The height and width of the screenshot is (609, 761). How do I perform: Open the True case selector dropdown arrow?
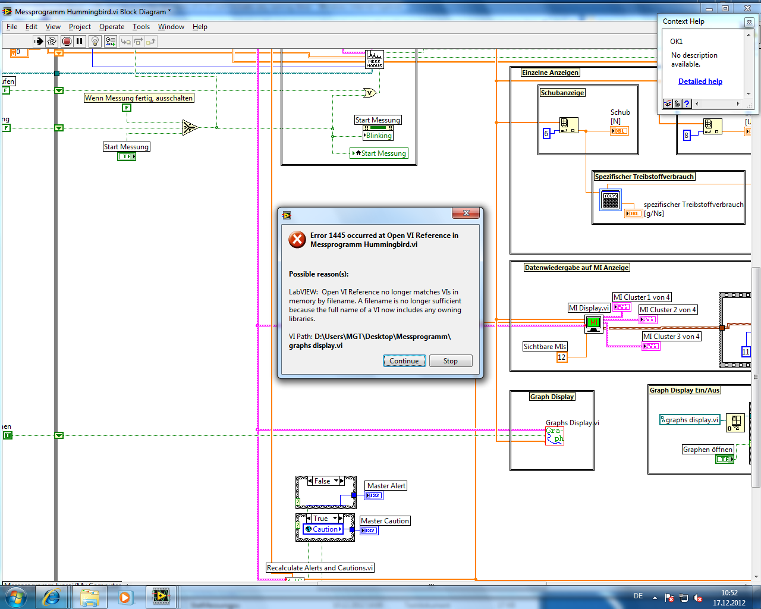pyautogui.click(x=335, y=519)
